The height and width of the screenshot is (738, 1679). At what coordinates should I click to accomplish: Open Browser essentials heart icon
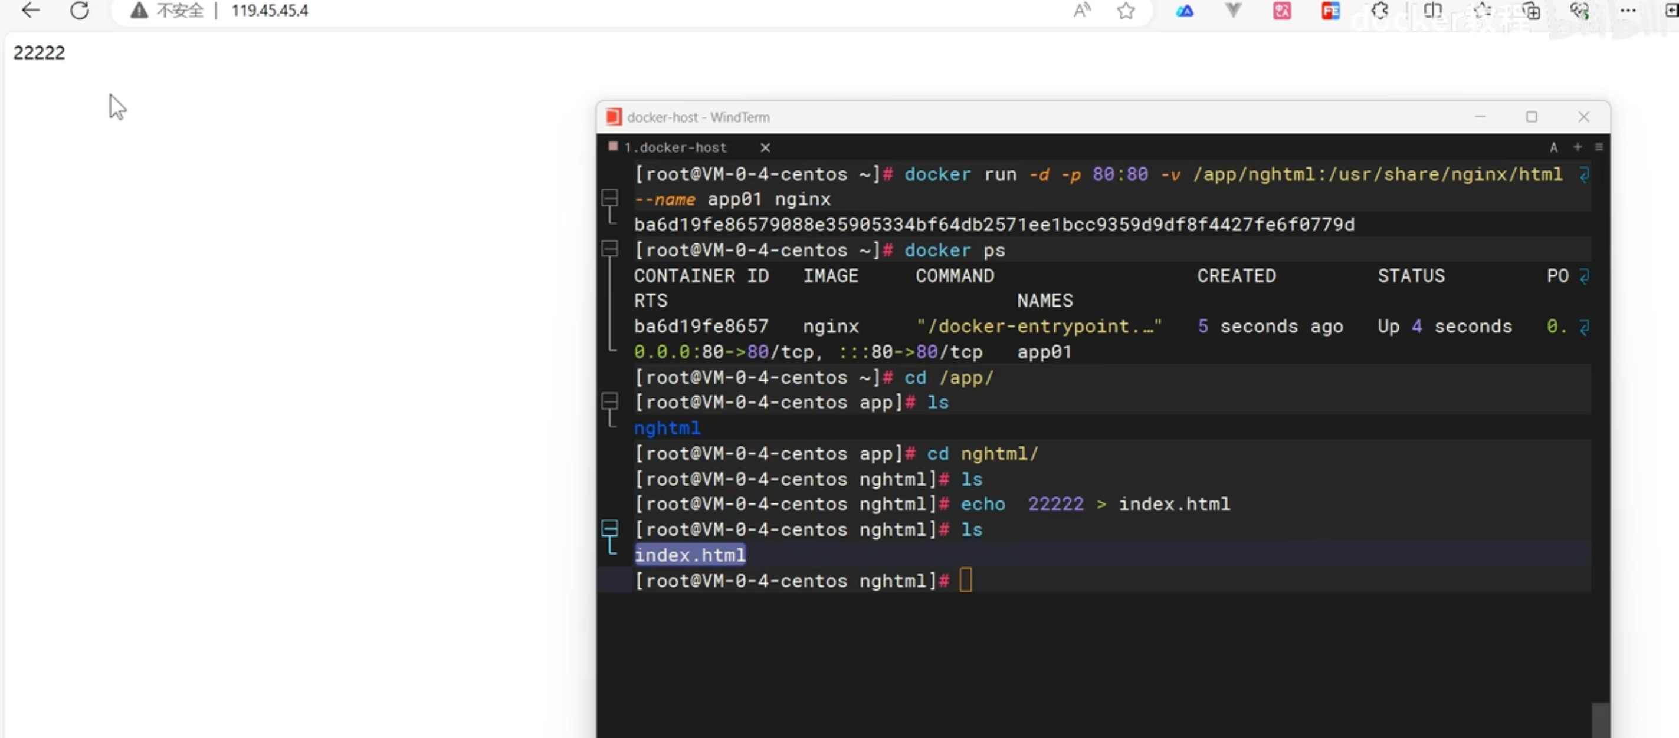click(1579, 11)
